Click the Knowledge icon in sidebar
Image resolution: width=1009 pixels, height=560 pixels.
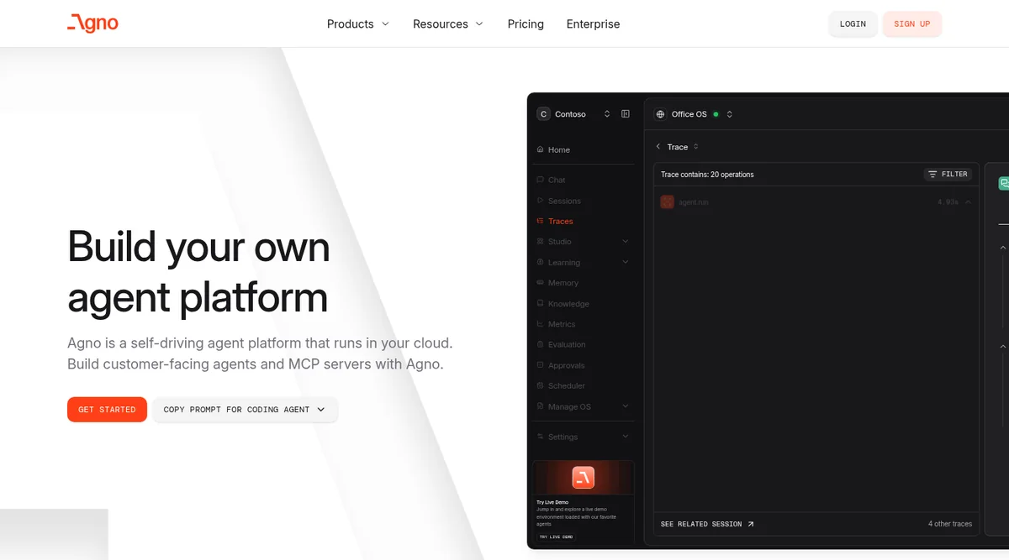(540, 303)
